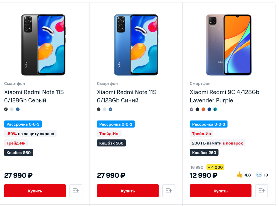Click 200 ГБ памяти в подарок badge
Viewport: 279px width, 206px height.
pyautogui.click(x=217, y=143)
